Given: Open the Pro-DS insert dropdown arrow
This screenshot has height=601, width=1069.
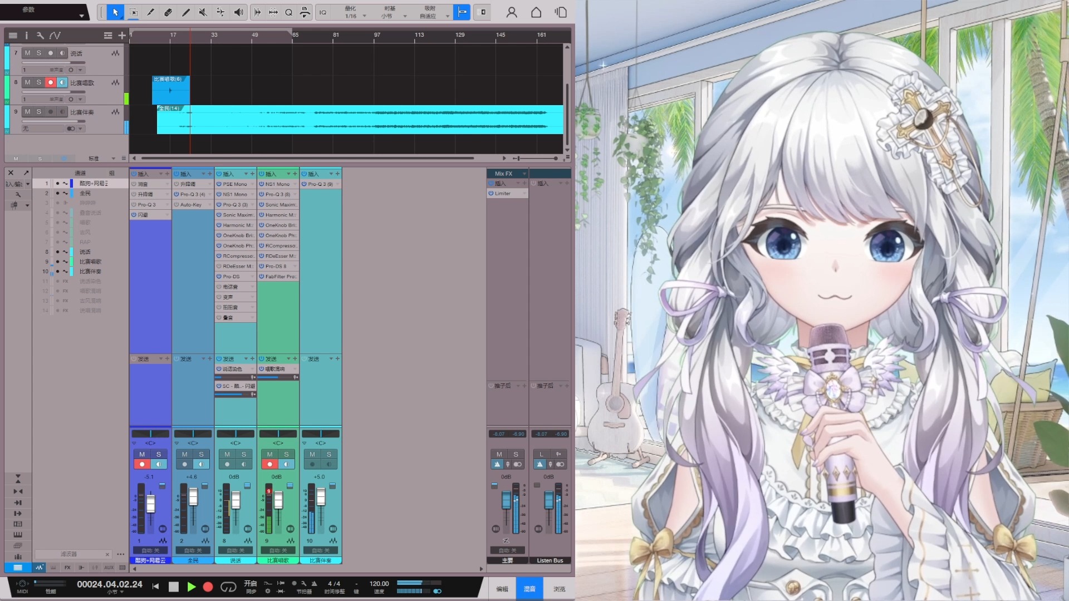Looking at the screenshot, I should [x=252, y=277].
